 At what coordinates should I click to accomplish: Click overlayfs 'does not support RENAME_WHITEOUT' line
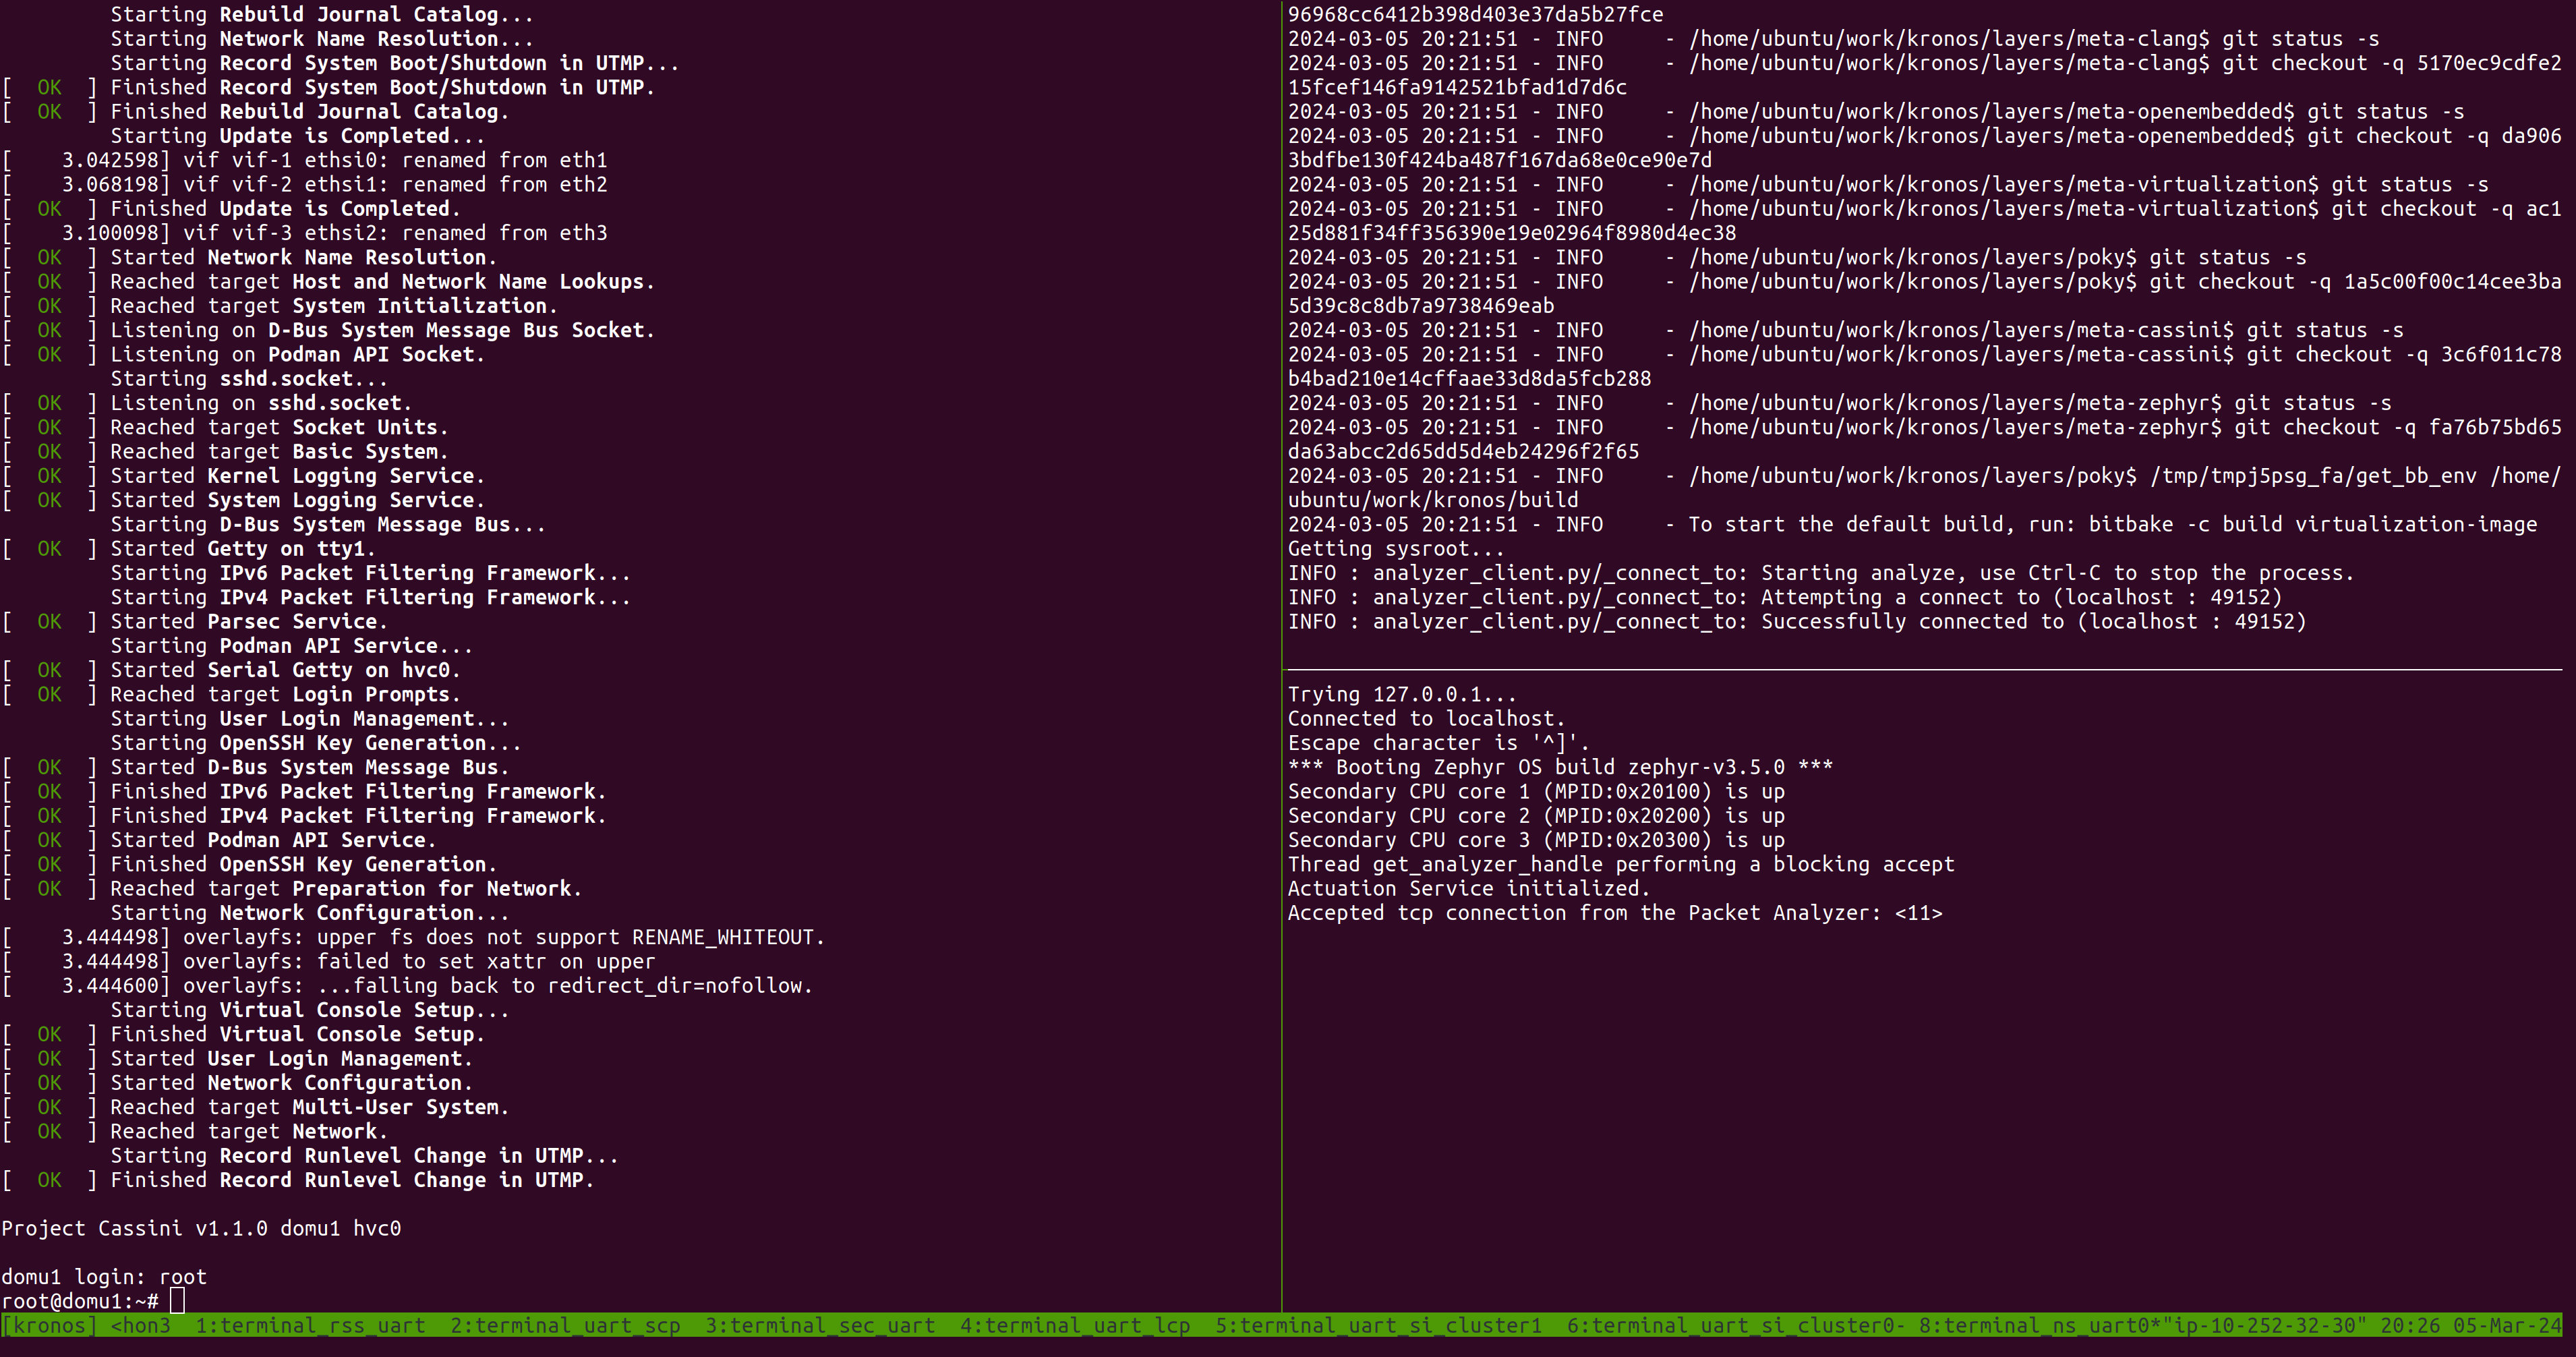pos(413,937)
